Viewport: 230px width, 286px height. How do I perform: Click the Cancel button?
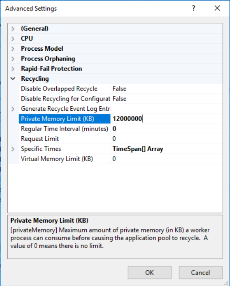coord(200,273)
